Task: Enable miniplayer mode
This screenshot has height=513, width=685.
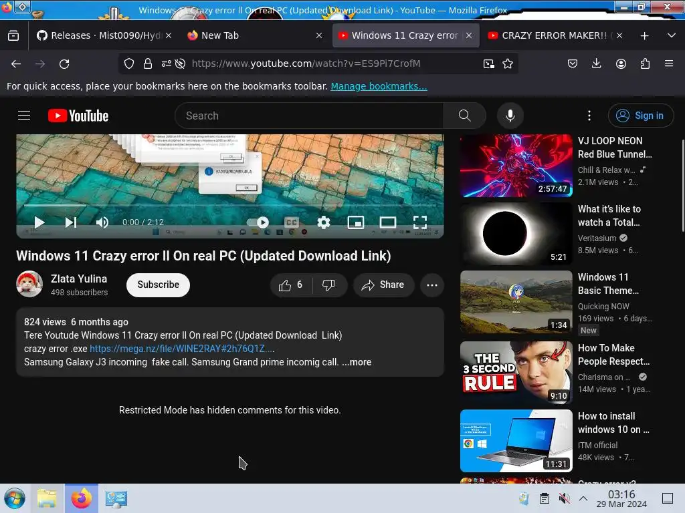Action: pyautogui.click(x=356, y=222)
